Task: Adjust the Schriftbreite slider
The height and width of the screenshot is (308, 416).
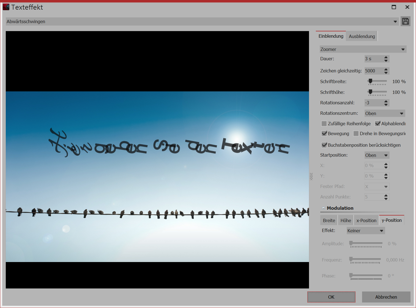Action: point(370,81)
